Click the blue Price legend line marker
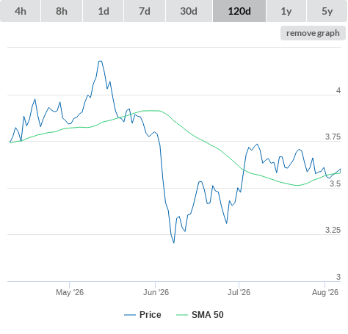 [130, 315]
